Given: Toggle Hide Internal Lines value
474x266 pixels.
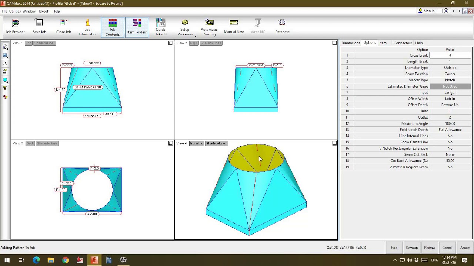Looking at the screenshot, I should coord(450,136).
